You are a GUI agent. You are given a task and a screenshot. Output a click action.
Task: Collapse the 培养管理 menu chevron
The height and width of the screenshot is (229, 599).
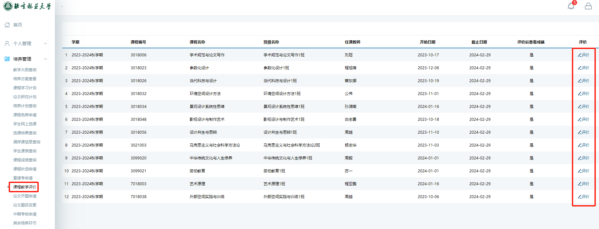click(x=45, y=59)
